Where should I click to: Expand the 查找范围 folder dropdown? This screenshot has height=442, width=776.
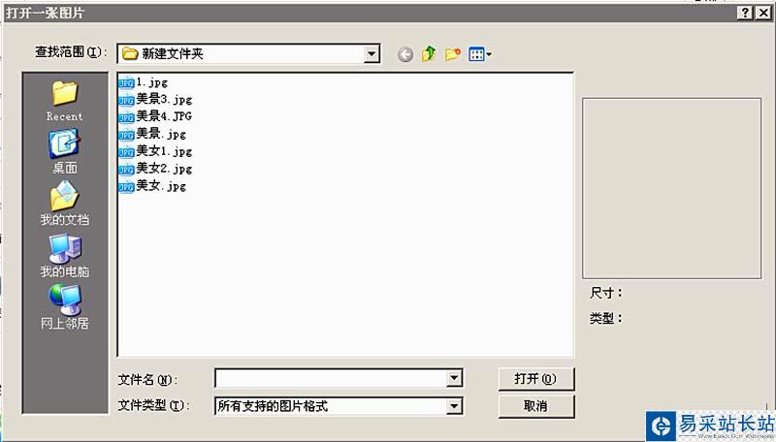click(372, 53)
